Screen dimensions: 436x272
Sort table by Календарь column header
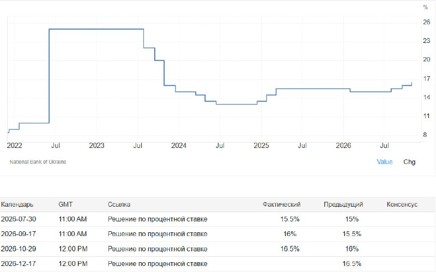[x=17, y=205]
